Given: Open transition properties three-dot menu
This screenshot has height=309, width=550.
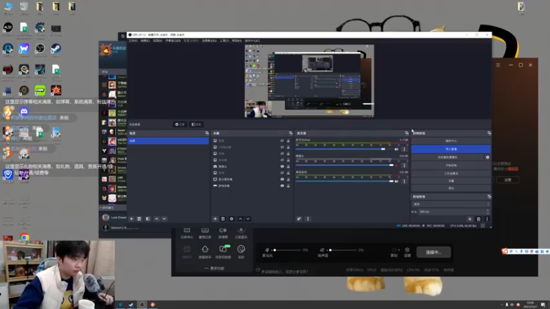Looking at the screenshot, I should click(x=487, y=219).
